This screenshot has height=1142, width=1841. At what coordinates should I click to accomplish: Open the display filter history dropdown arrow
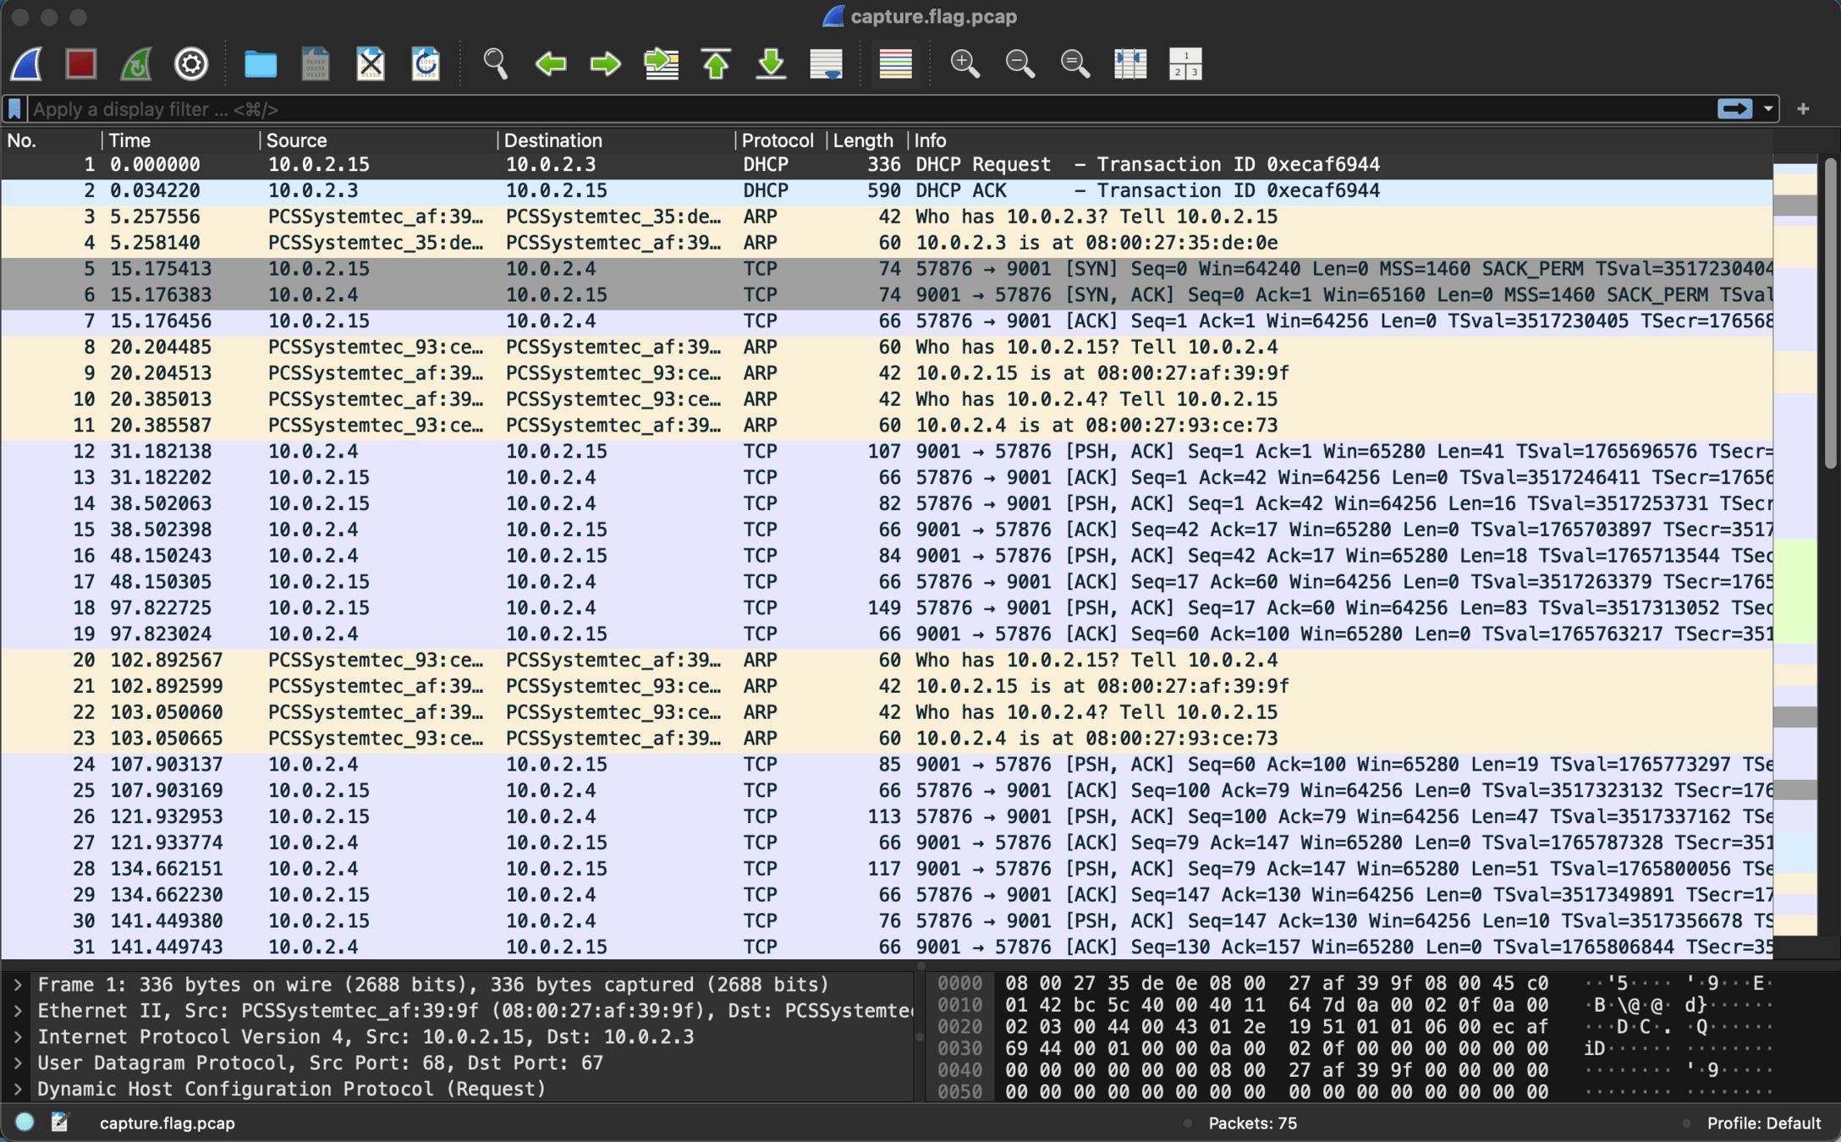[x=1768, y=109]
